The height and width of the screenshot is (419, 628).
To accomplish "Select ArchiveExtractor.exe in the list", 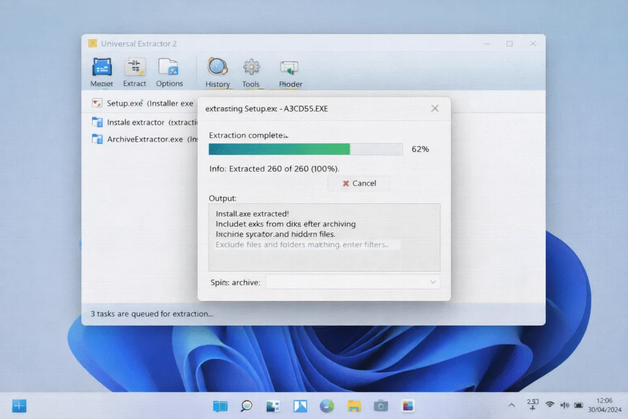I will coord(144,139).
